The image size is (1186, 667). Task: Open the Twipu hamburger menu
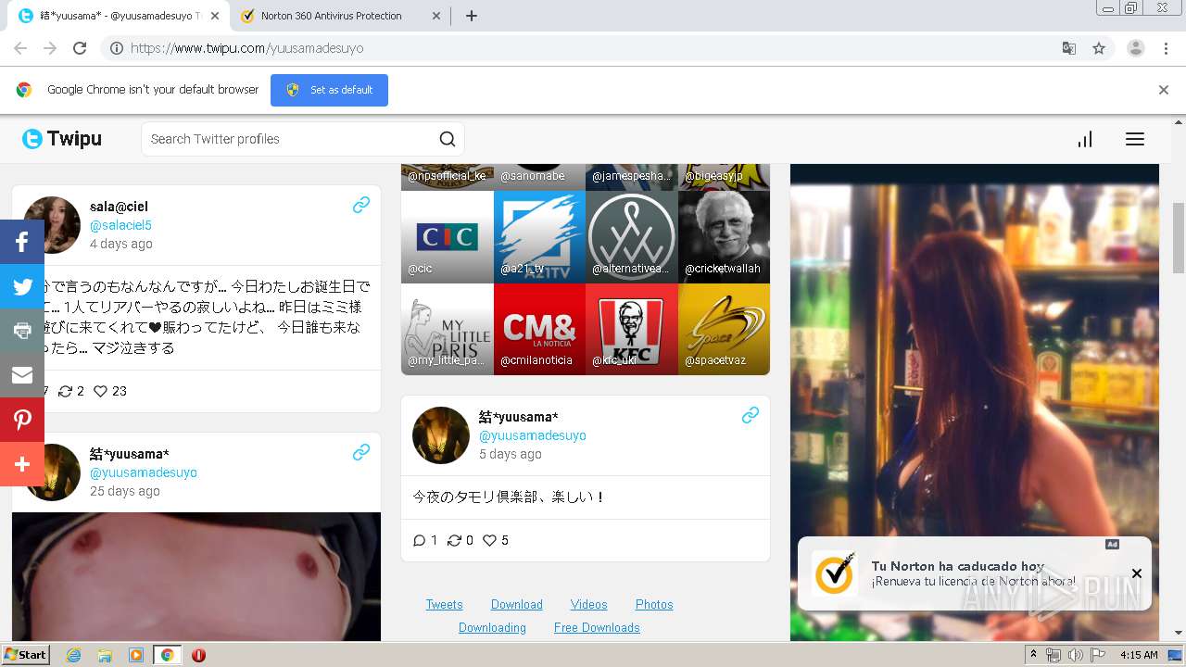pyautogui.click(x=1135, y=139)
